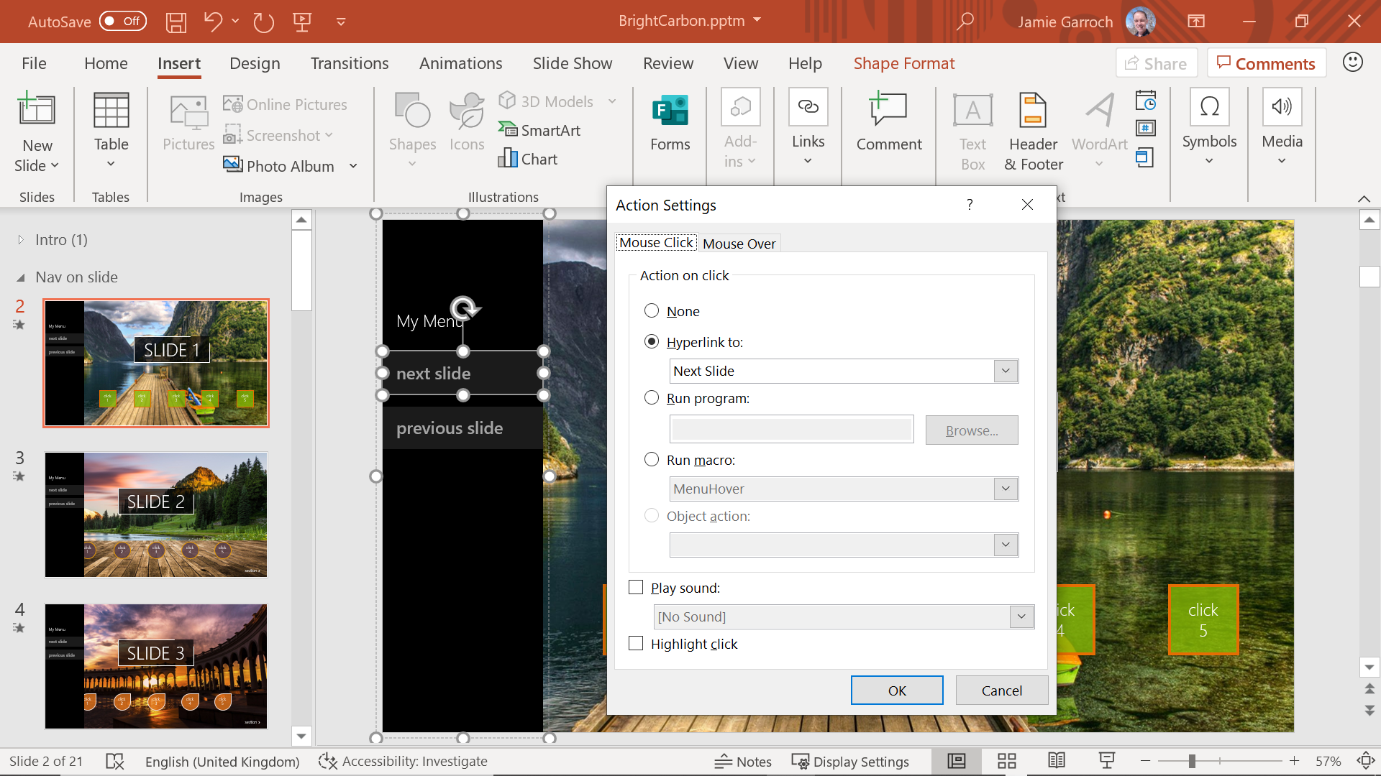The width and height of the screenshot is (1381, 776).
Task: Insert a Chart
Action: [528, 158]
